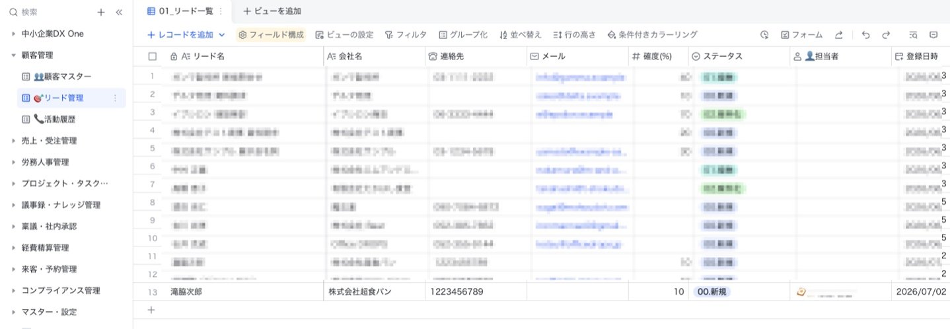Undo the last action

click(x=866, y=34)
